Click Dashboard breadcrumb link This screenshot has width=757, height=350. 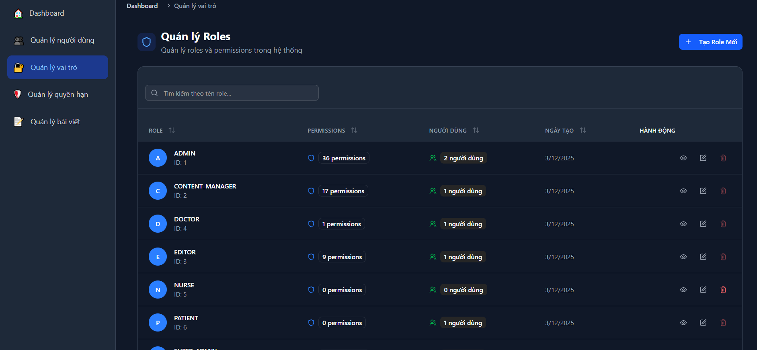pyautogui.click(x=142, y=6)
